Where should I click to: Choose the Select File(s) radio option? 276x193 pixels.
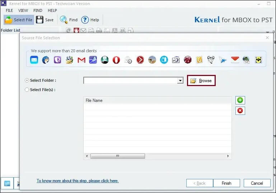pos(27,90)
